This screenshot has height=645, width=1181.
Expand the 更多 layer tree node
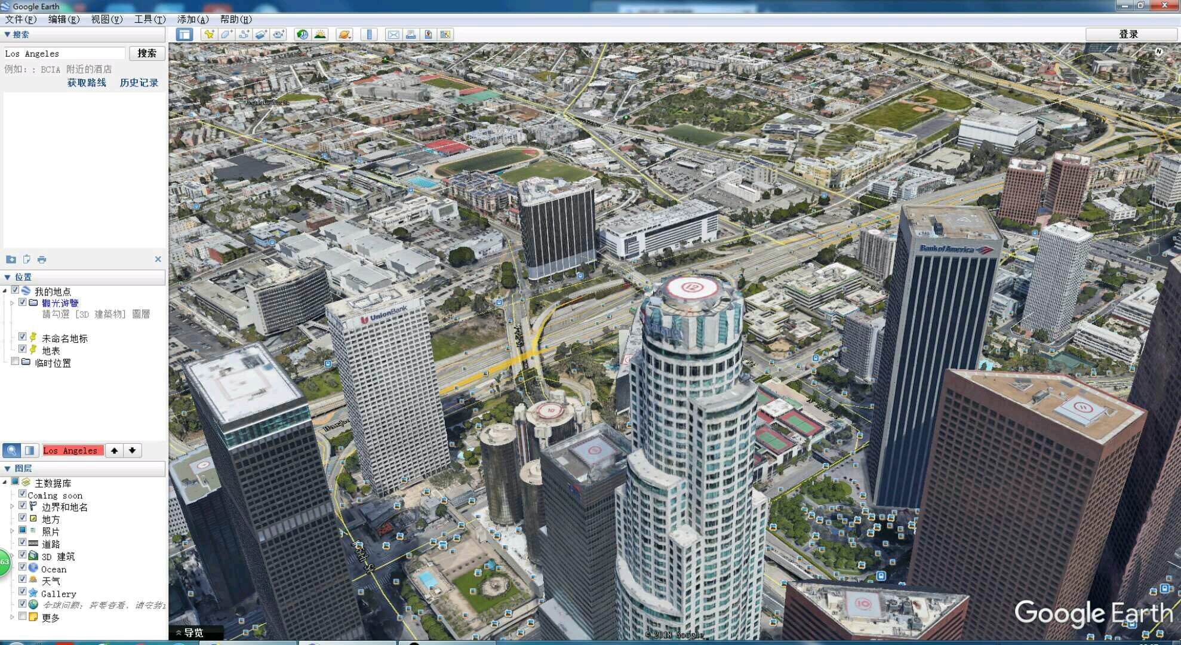[x=12, y=617]
